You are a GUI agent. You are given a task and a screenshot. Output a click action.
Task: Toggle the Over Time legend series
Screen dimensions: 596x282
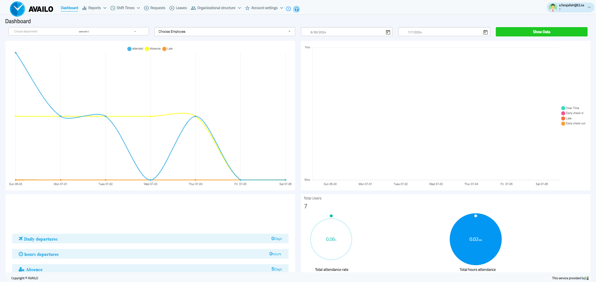point(570,108)
